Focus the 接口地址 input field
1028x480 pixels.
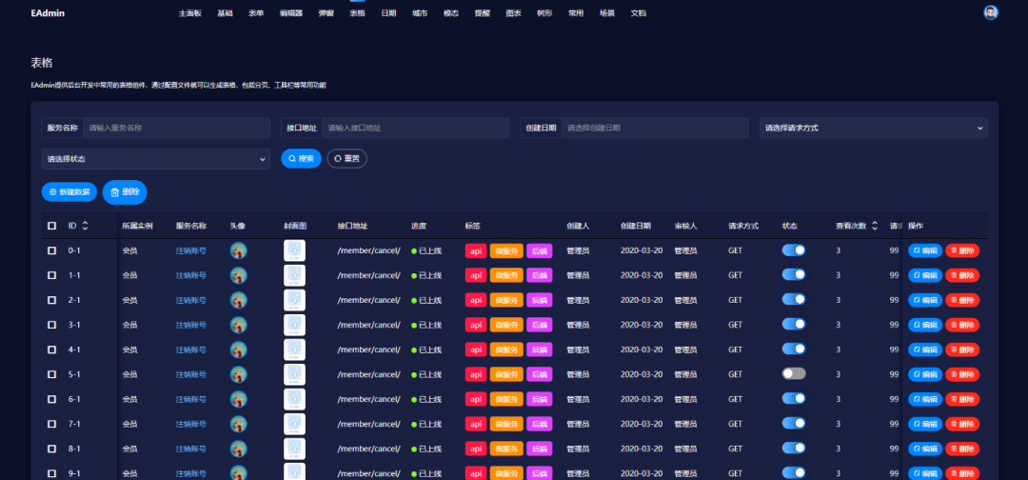416,128
